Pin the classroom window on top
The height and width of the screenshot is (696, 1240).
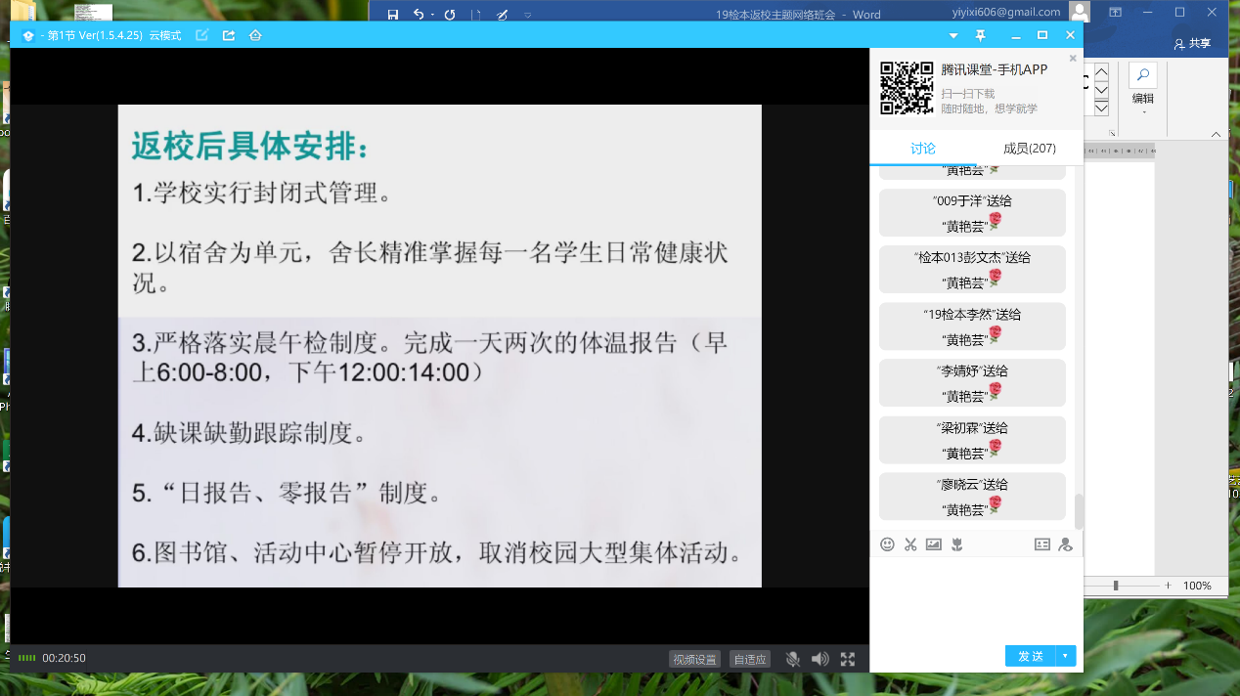pyautogui.click(x=981, y=35)
